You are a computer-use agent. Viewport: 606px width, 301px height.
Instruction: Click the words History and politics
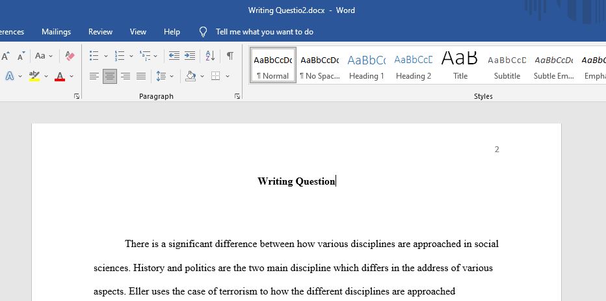point(175,268)
